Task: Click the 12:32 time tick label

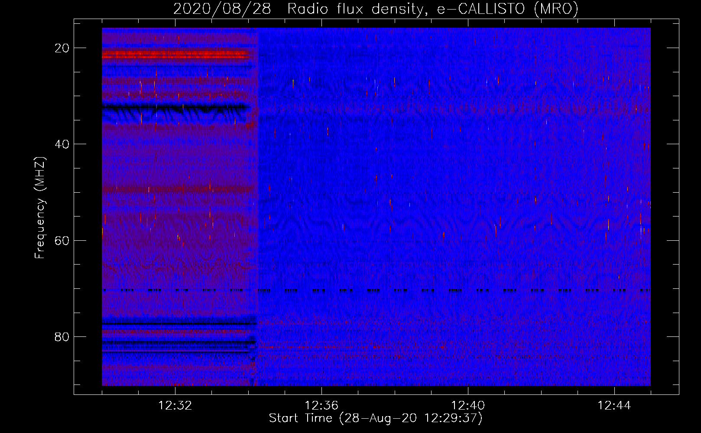Action: click(x=175, y=406)
